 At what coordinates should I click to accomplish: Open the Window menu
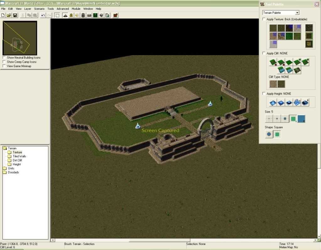[88, 9]
